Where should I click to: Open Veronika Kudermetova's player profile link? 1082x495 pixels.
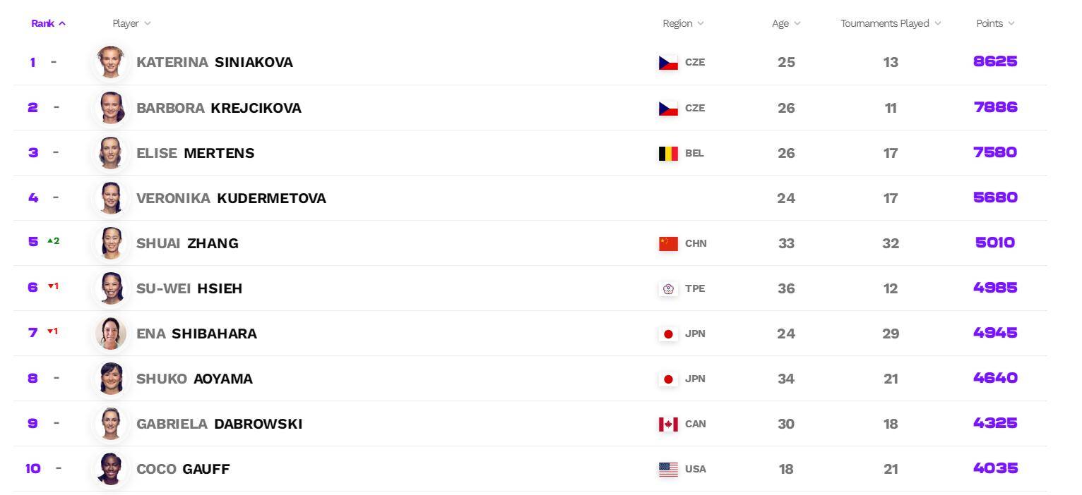click(231, 198)
